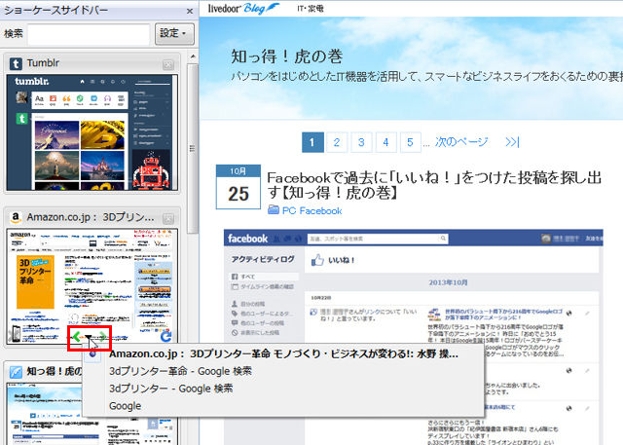Click the PC category link
Viewport: 623px width, 445px height.
[289, 211]
